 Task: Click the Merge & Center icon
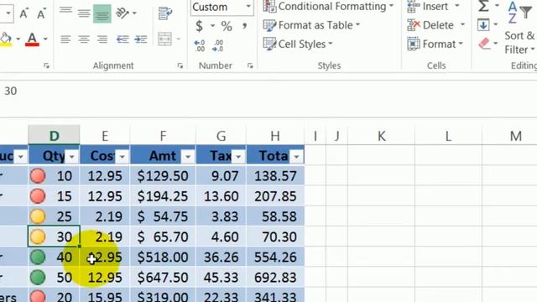pos(164,39)
